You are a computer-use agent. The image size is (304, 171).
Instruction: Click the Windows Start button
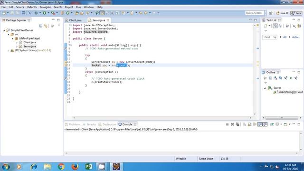pos(6,167)
